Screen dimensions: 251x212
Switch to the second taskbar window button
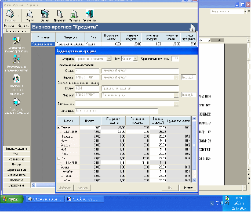pos(84,199)
